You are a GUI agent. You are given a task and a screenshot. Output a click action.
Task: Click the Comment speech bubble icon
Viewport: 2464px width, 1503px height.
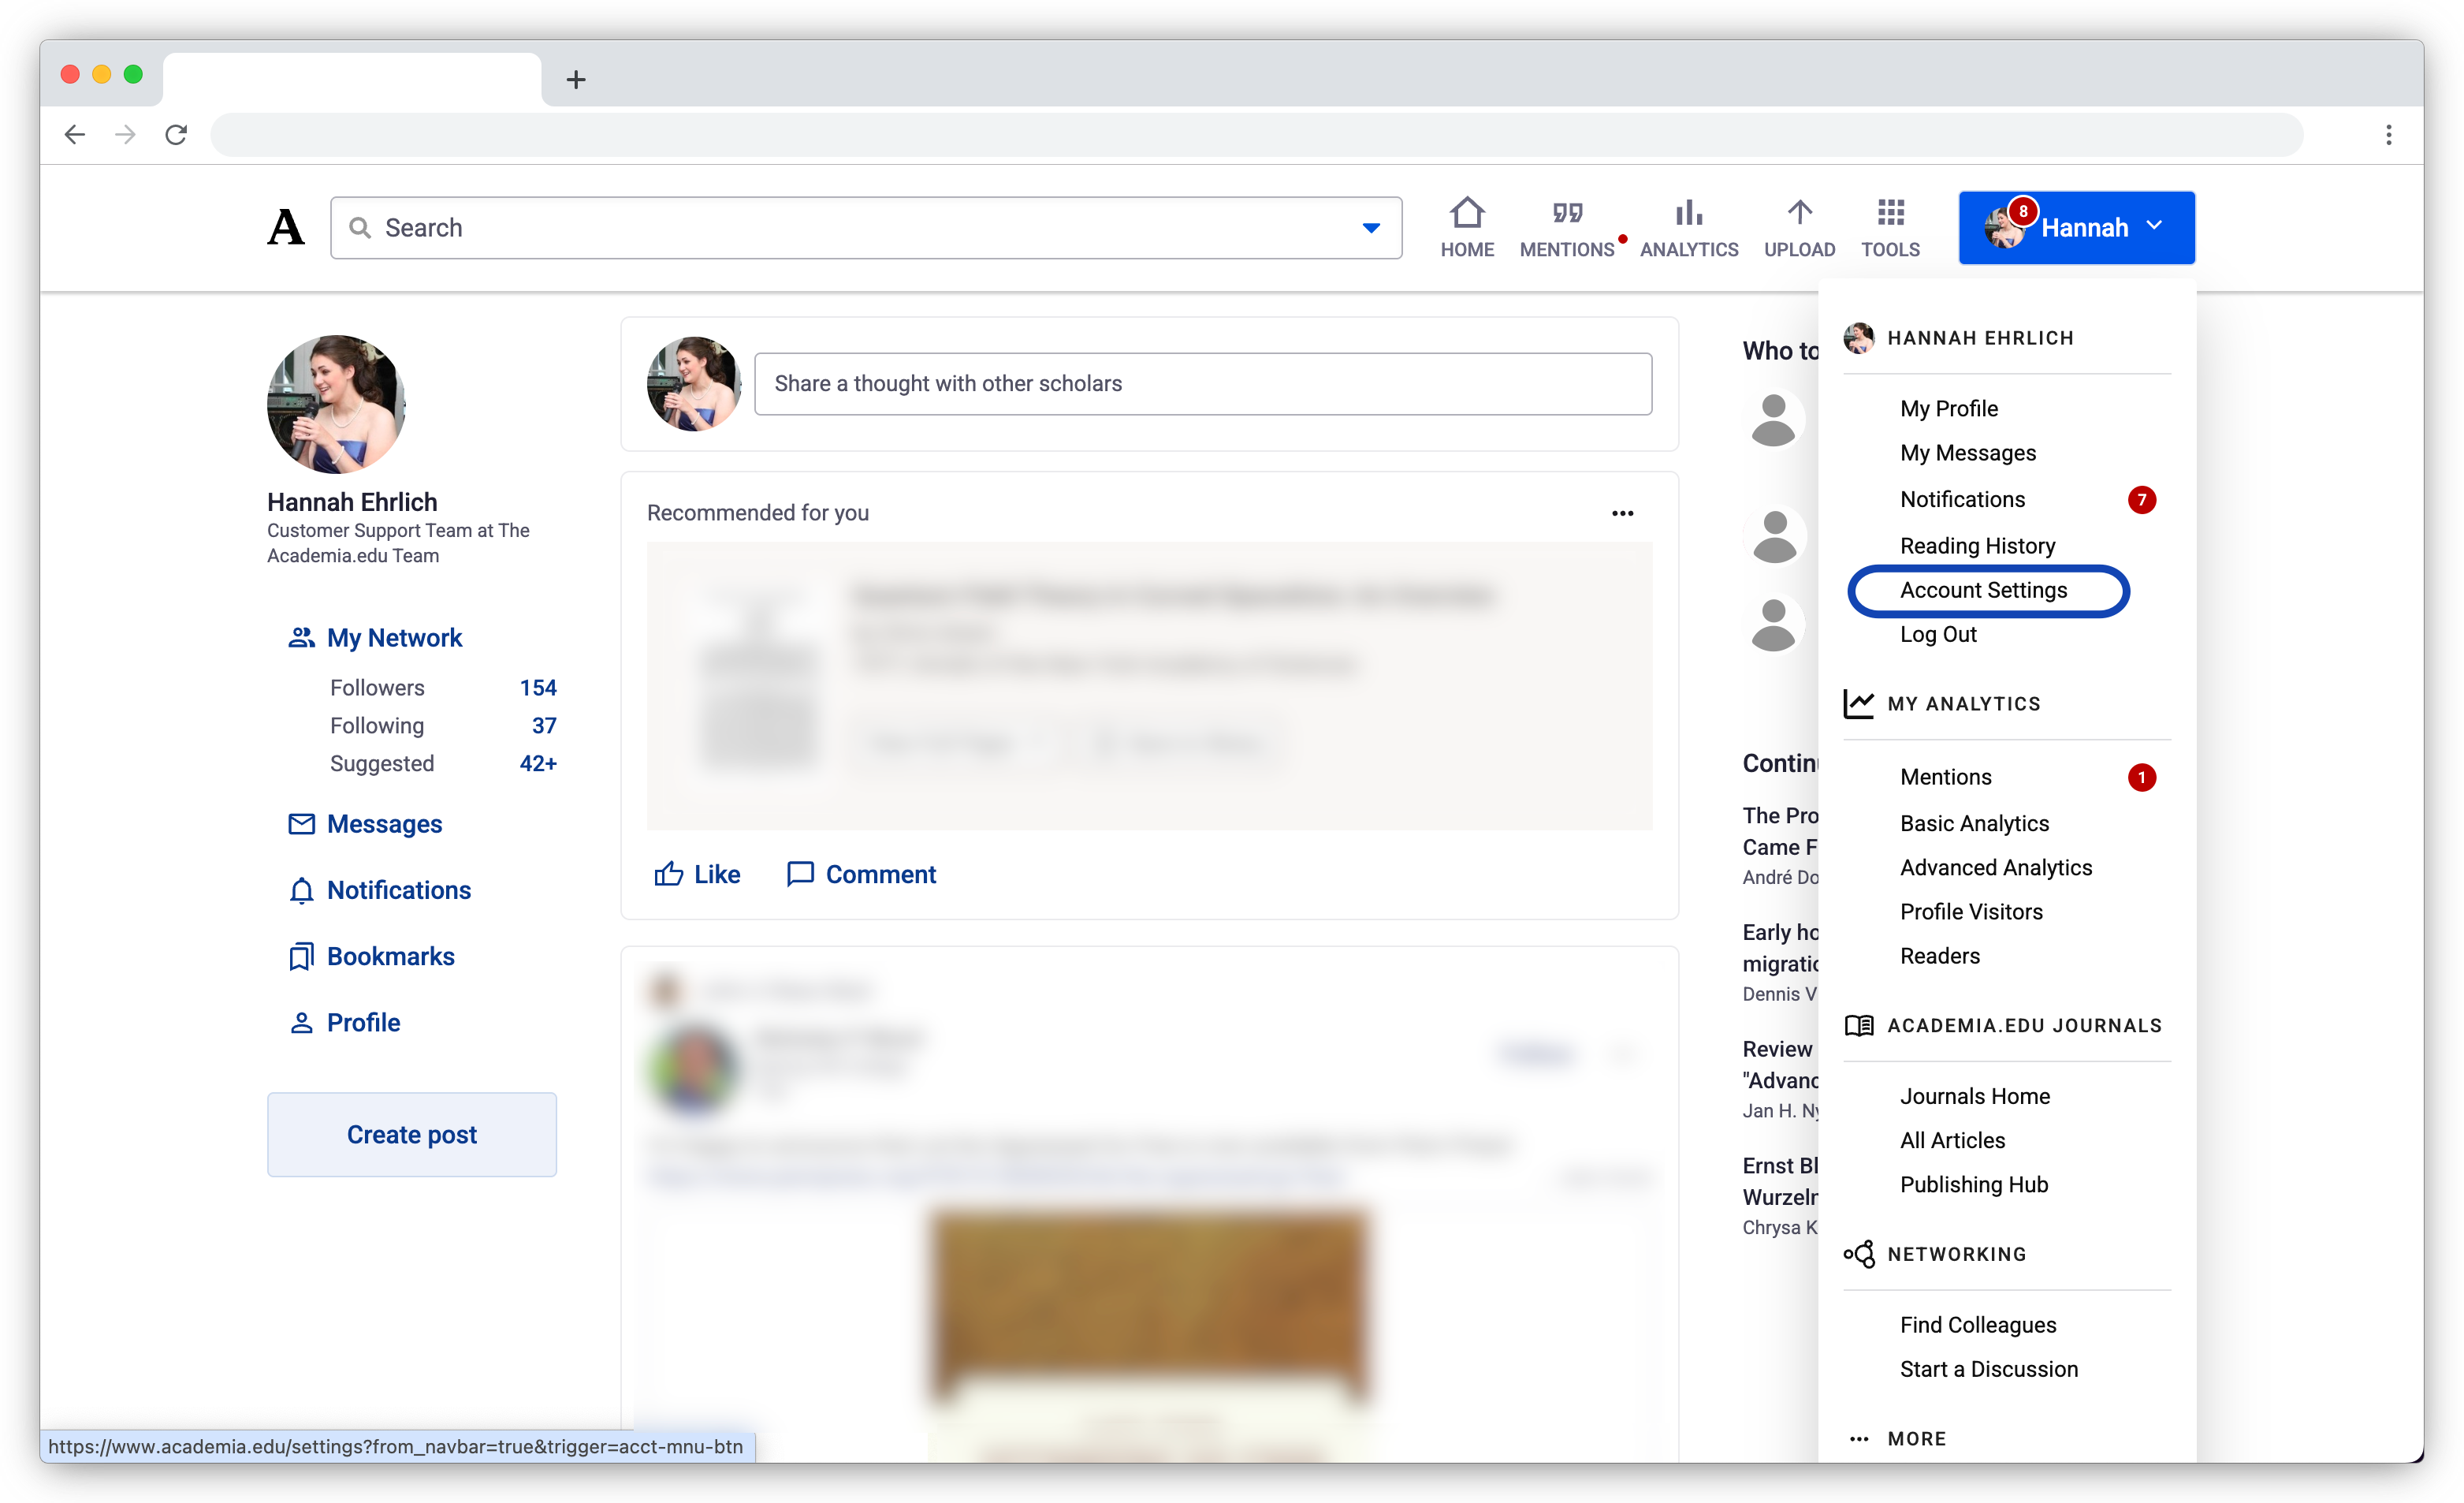pyautogui.click(x=800, y=875)
